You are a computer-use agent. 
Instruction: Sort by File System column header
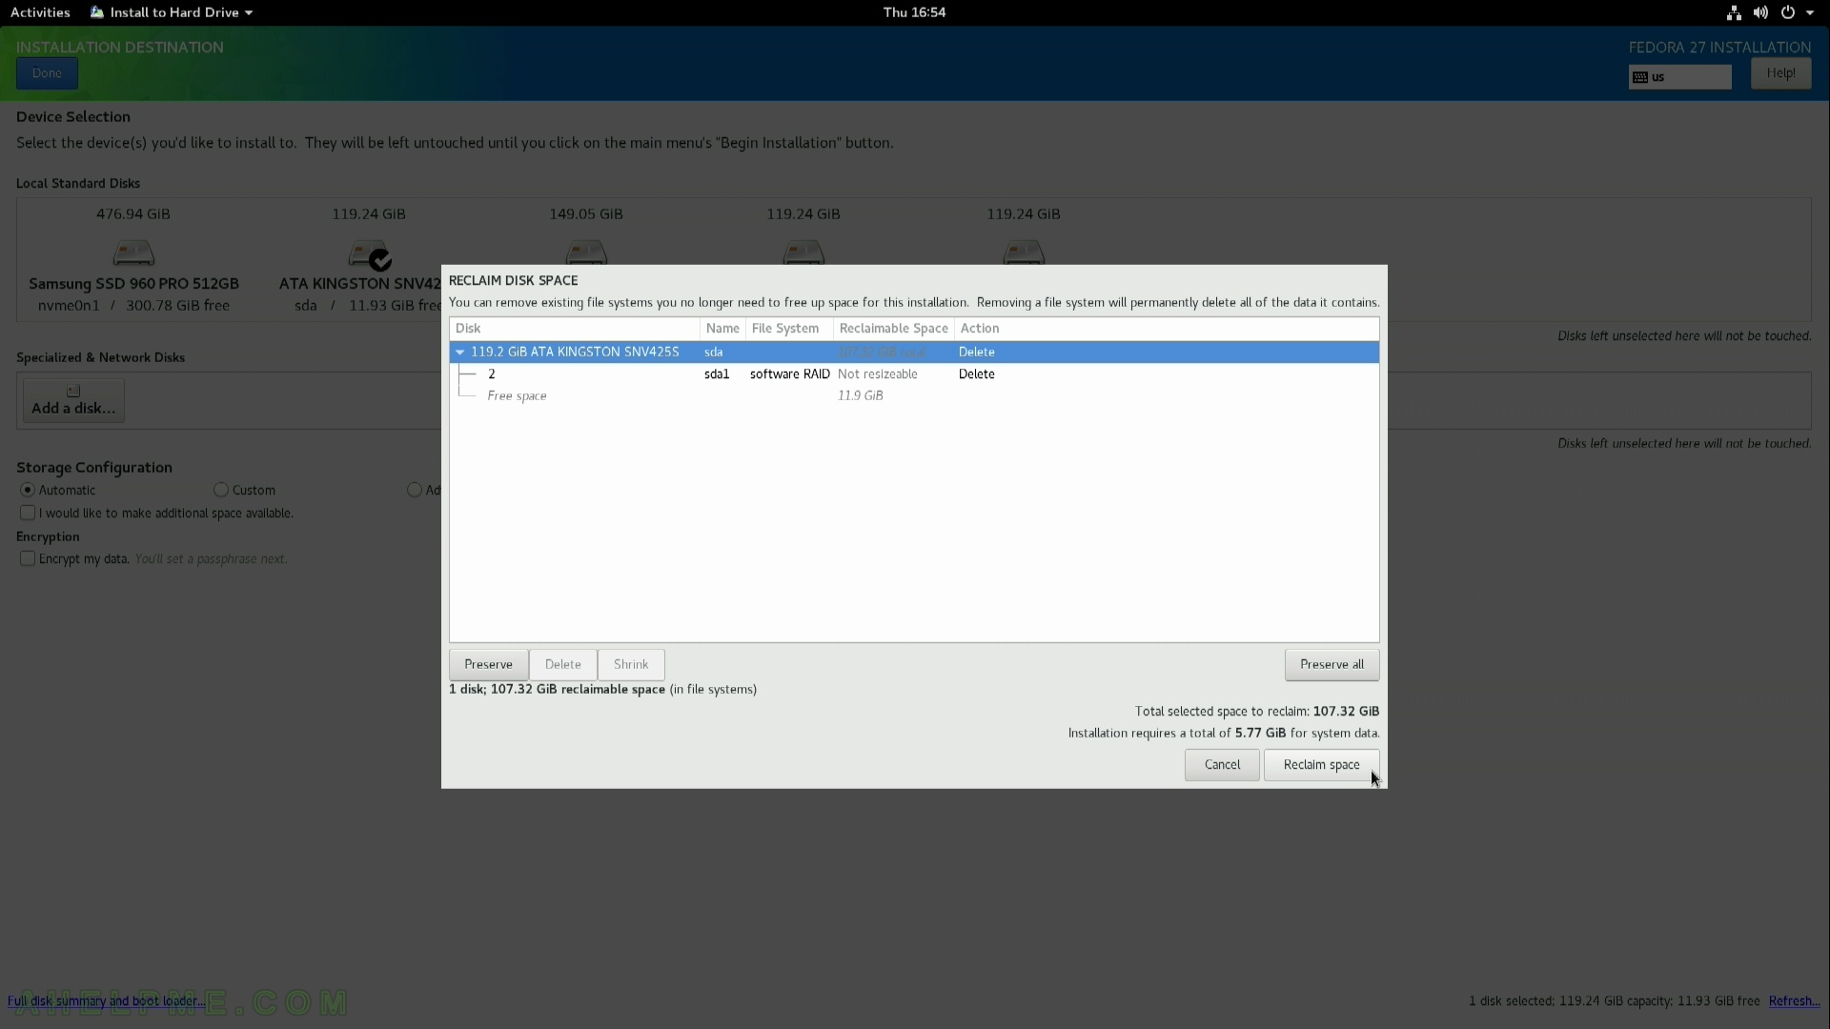(789, 329)
